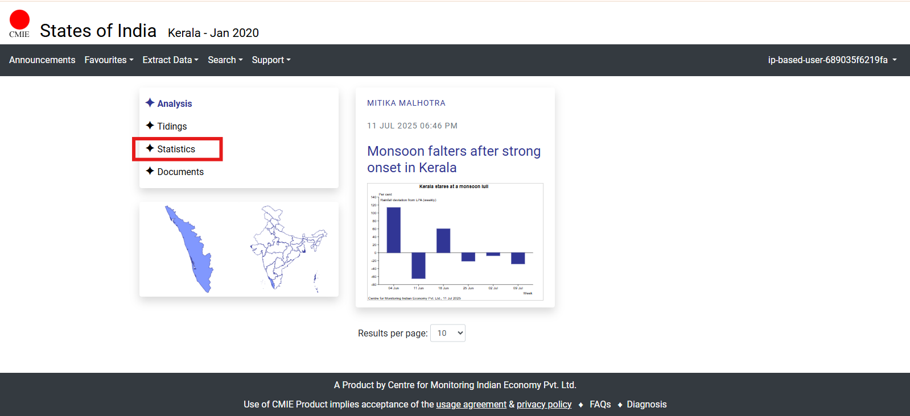Click the star icon beside Tidings
Image resolution: width=910 pixels, height=416 pixels.
[150, 126]
